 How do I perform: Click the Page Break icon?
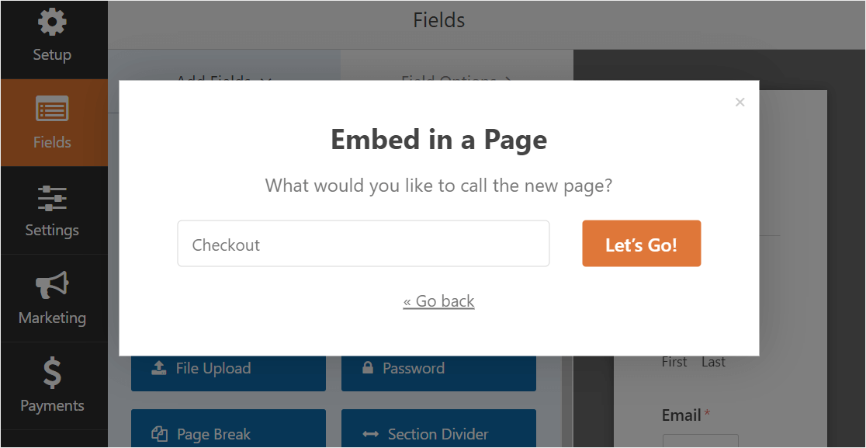[x=159, y=434]
